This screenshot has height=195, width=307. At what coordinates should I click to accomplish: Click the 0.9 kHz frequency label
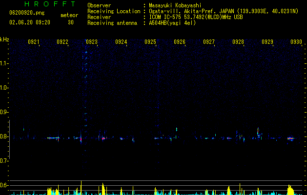4,112
